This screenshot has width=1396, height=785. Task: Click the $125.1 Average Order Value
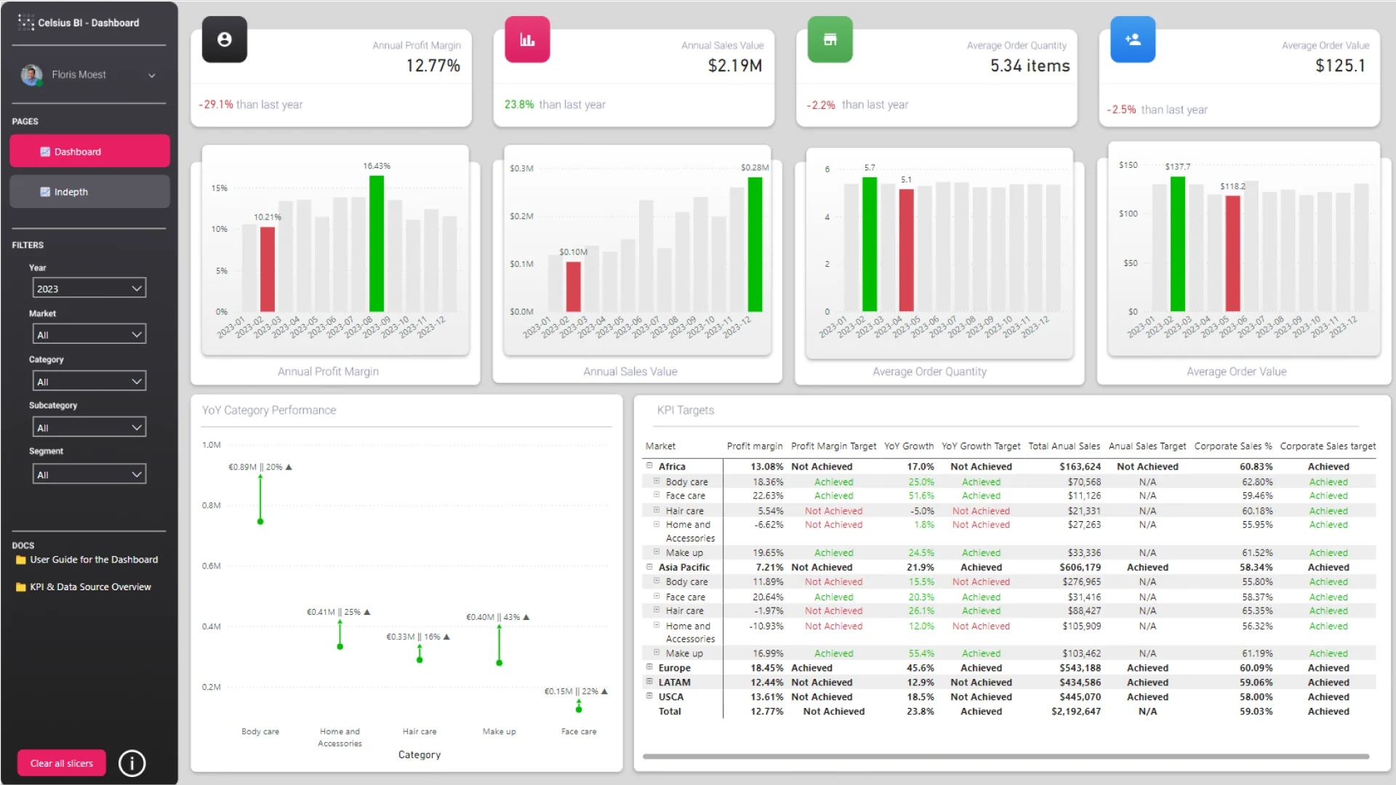click(1340, 65)
